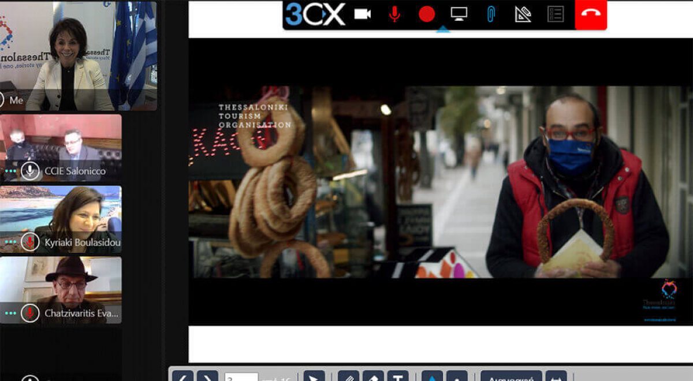This screenshot has width=693, height=381.
Task: Collapse toolbar using the blue triangle
Action: pyautogui.click(x=443, y=29)
